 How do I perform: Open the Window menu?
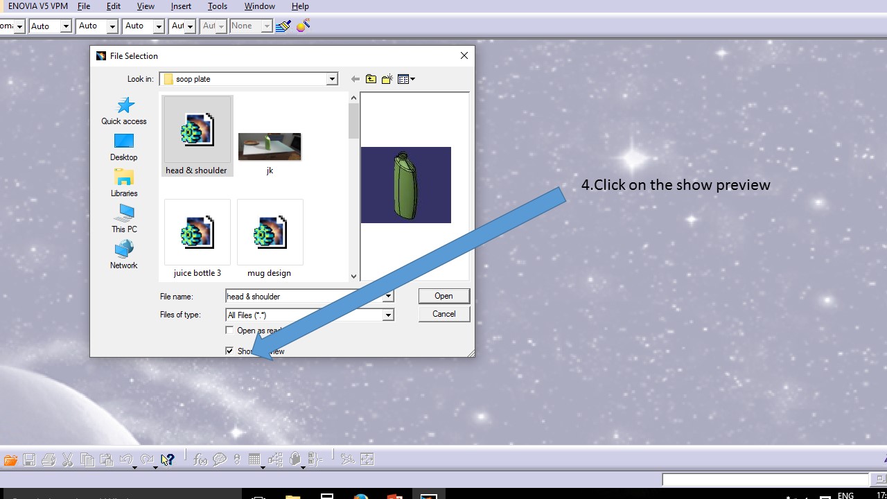[260, 6]
